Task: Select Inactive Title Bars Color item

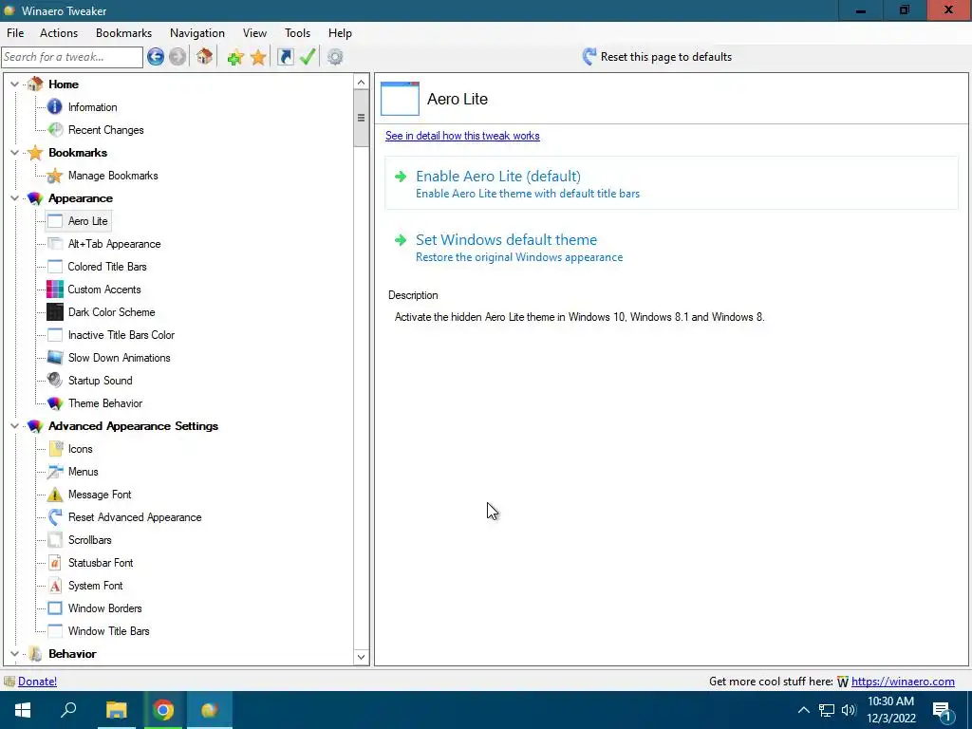Action: 121,335
